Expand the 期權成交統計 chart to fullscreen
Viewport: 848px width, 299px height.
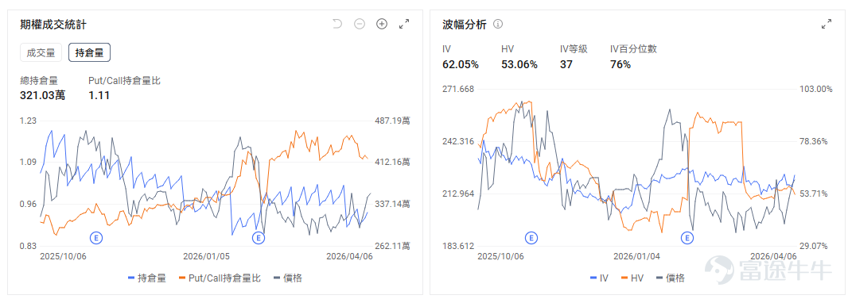tap(404, 24)
